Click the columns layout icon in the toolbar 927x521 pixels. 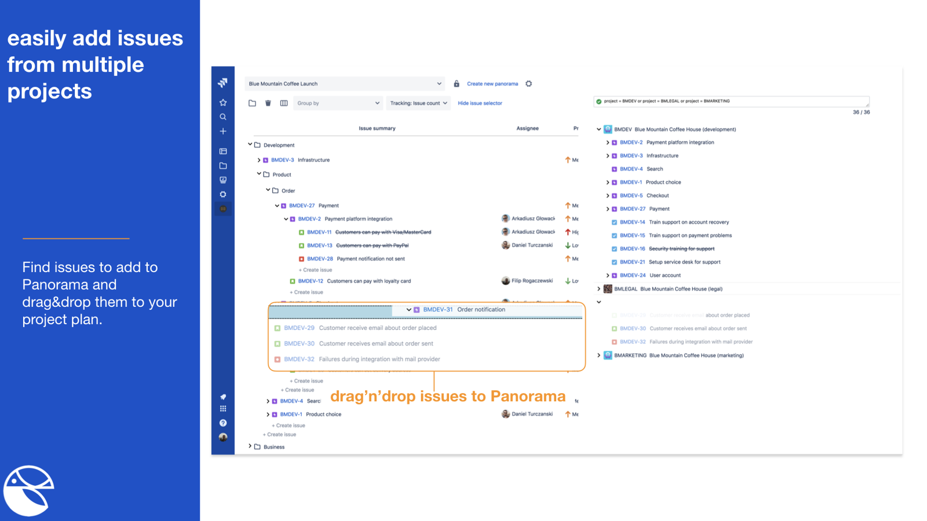coord(284,103)
